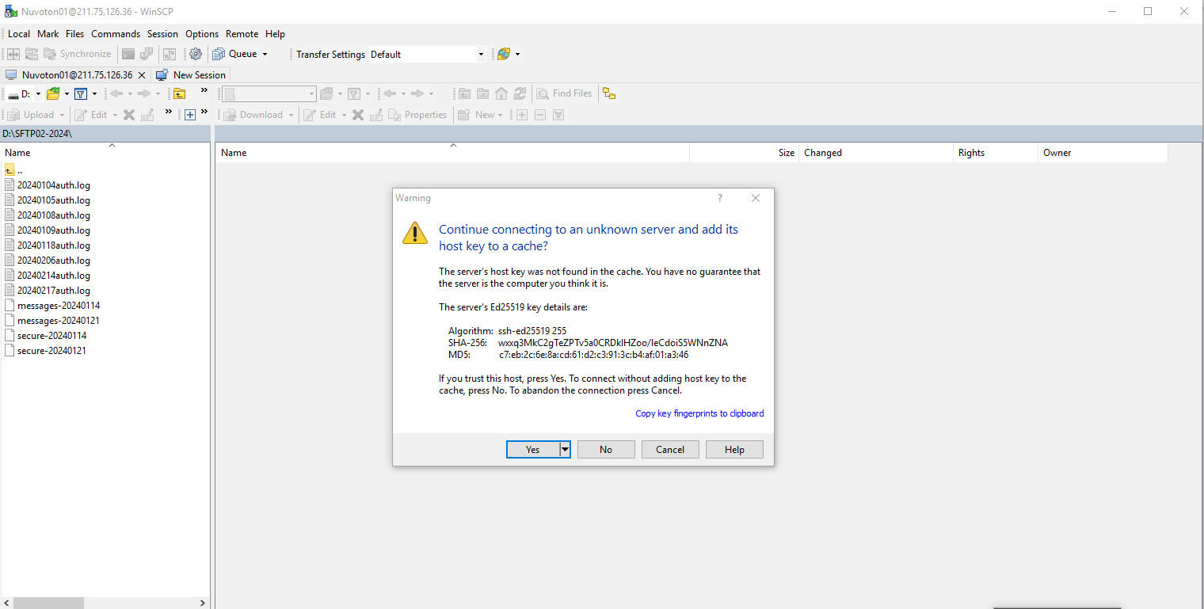Open the Commands menu
The width and height of the screenshot is (1204, 609).
coord(116,34)
